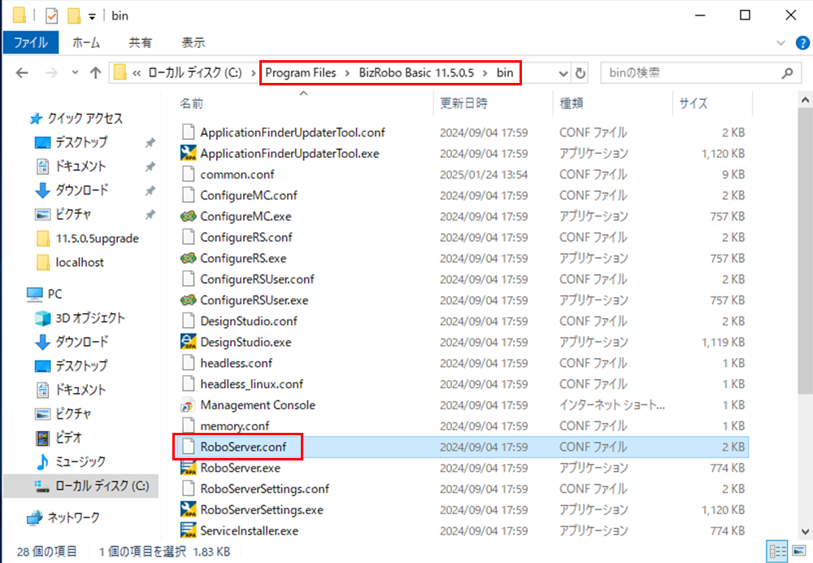Screen dimensions: 813x563
Task: Select RoboServerSettings.conf file name
Action: [265, 489]
